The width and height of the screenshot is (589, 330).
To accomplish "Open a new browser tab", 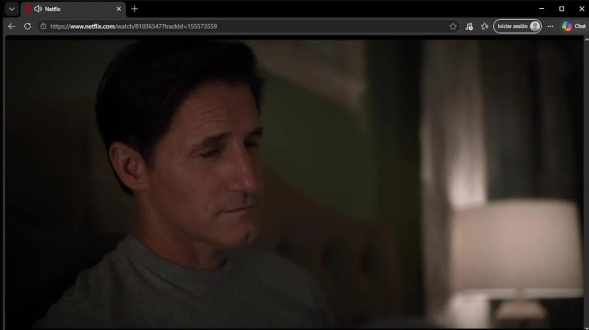I will [x=134, y=9].
